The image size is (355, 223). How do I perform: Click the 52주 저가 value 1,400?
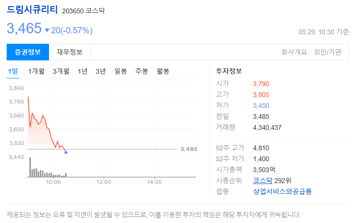click(x=261, y=159)
